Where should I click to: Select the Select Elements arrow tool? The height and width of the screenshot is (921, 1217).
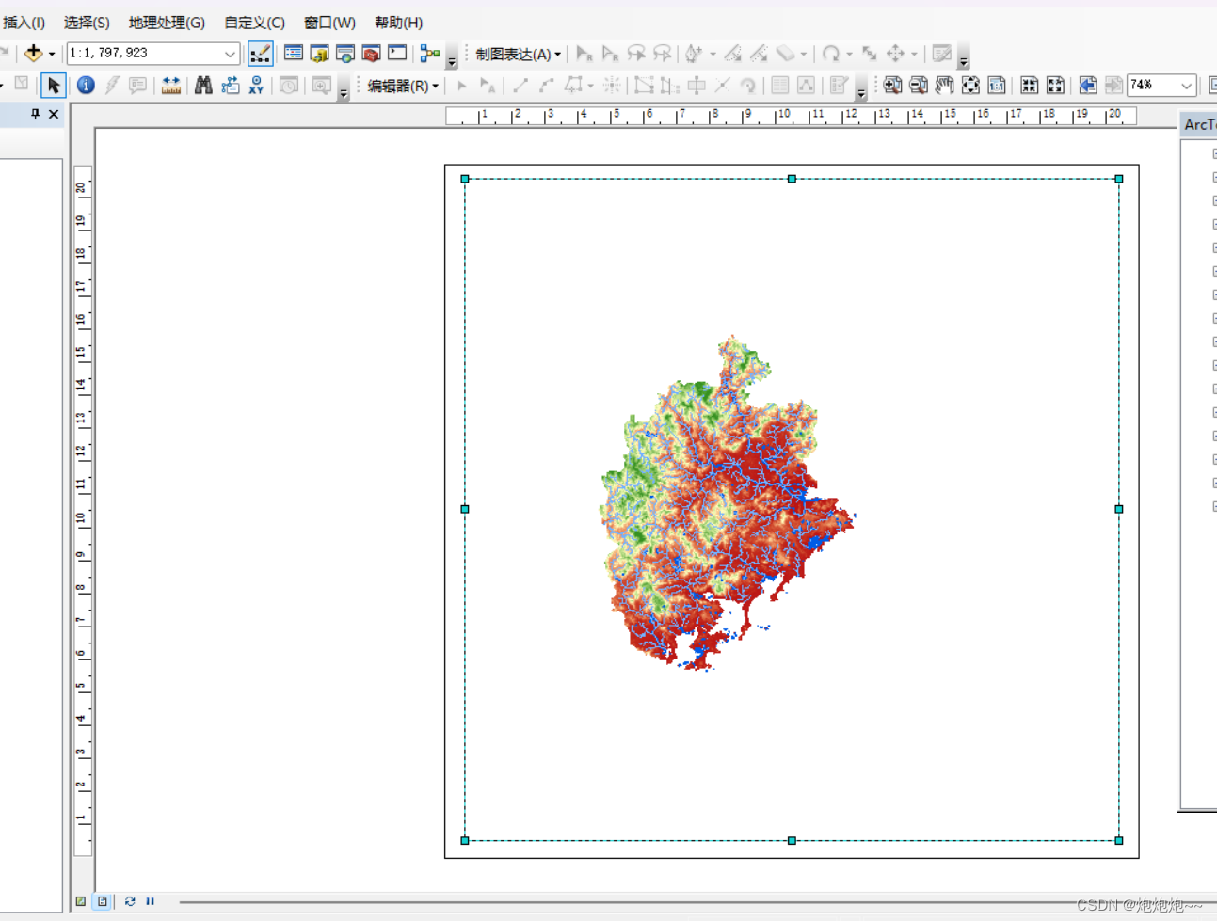point(54,86)
